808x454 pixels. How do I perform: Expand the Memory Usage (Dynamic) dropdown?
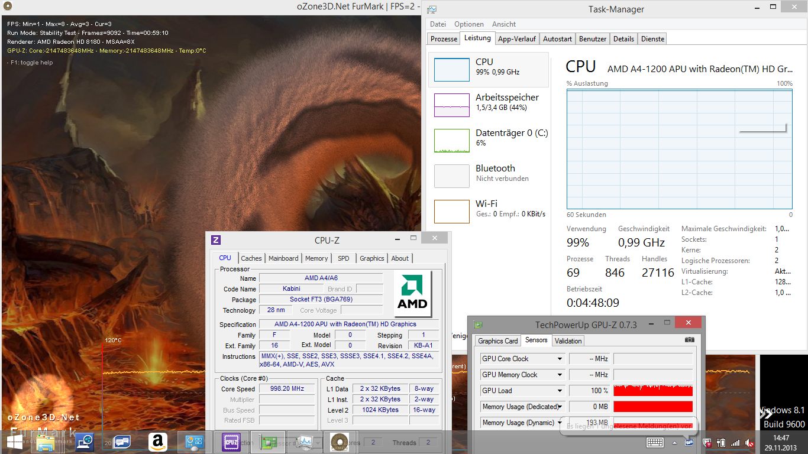pos(560,423)
